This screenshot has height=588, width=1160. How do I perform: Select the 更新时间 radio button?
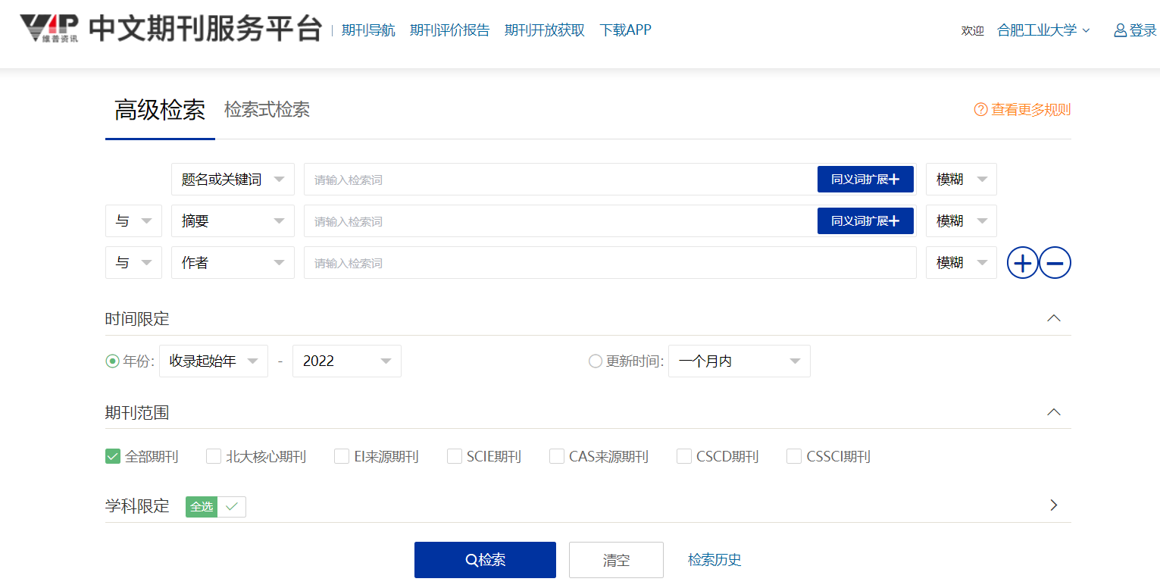[596, 361]
